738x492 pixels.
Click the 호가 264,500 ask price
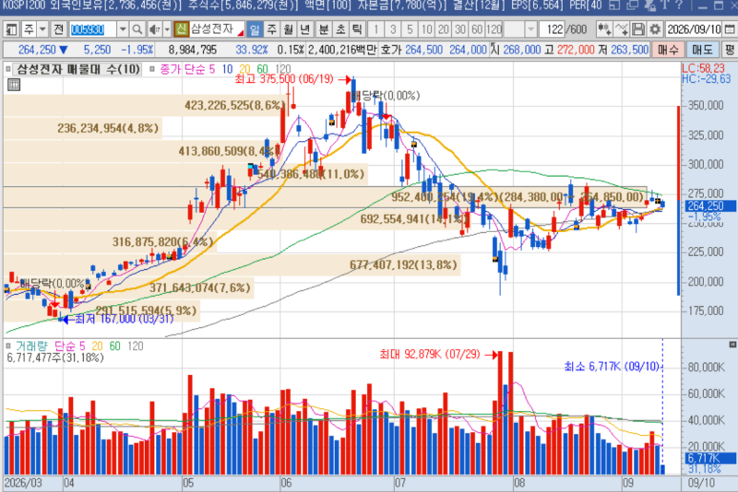point(423,50)
